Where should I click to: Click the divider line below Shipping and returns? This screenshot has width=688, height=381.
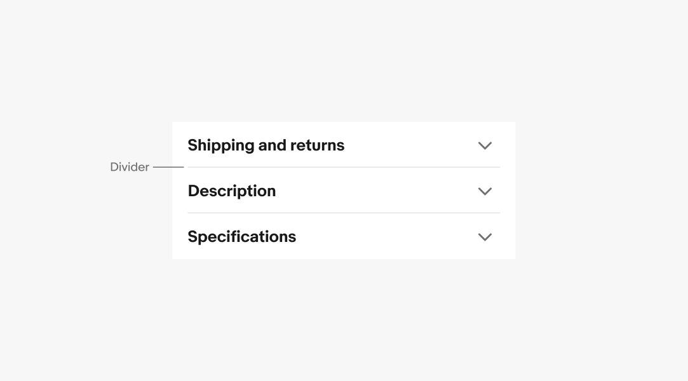344,168
